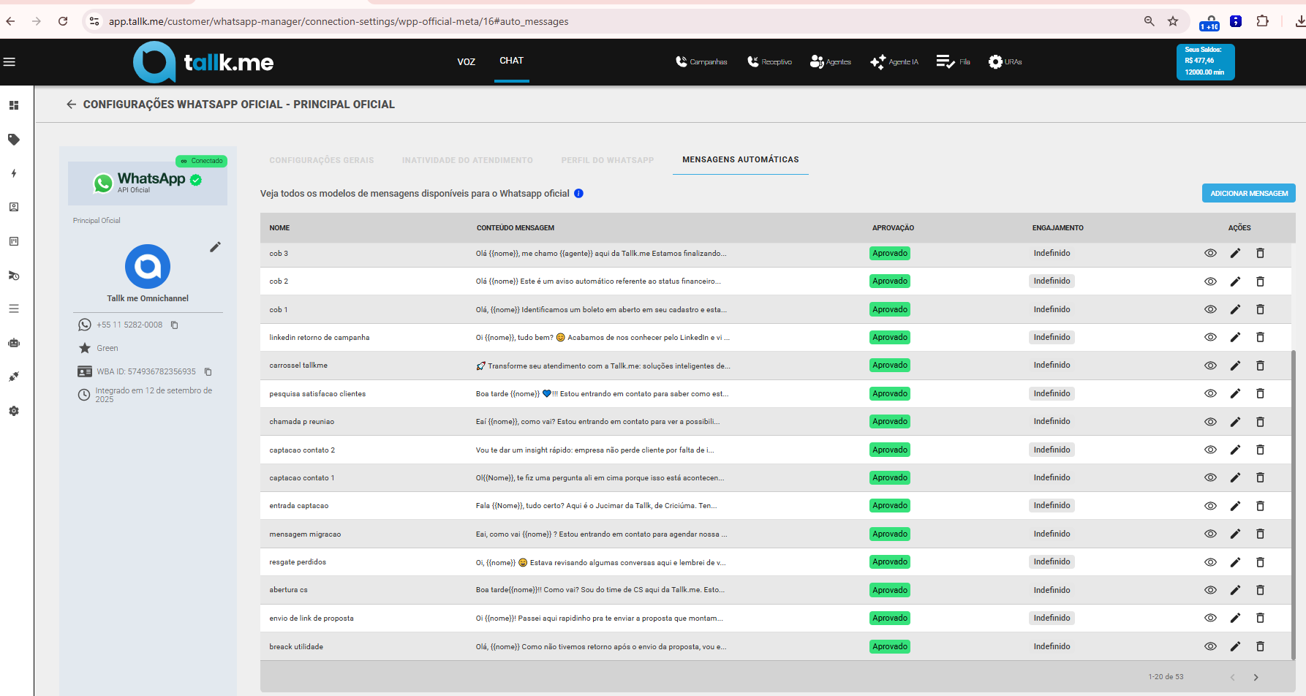Click Adicionar Mensagem button
Viewport: 1306px width, 696px height.
[x=1249, y=193]
